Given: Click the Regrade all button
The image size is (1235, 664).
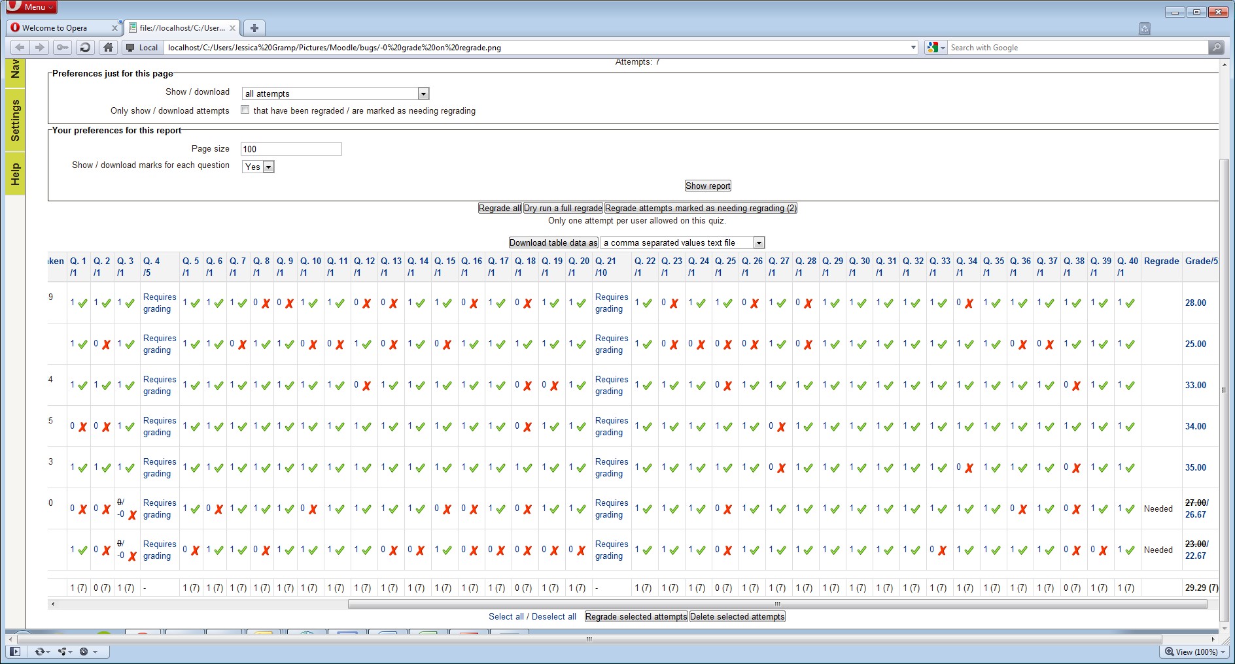Looking at the screenshot, I should click(500, 208).
